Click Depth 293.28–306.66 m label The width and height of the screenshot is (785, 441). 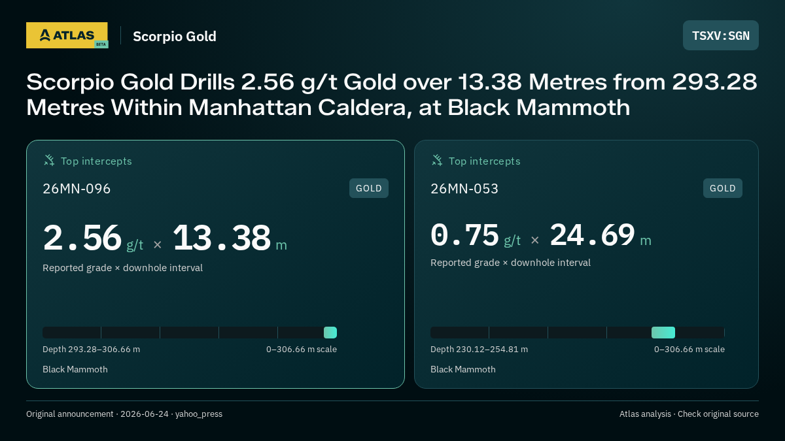tap(91, 349)
